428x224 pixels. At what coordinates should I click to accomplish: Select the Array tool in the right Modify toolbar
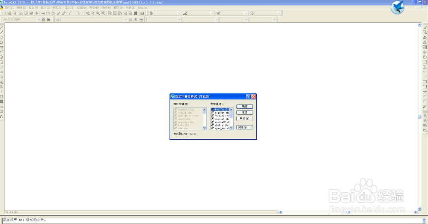coord(425,47)
